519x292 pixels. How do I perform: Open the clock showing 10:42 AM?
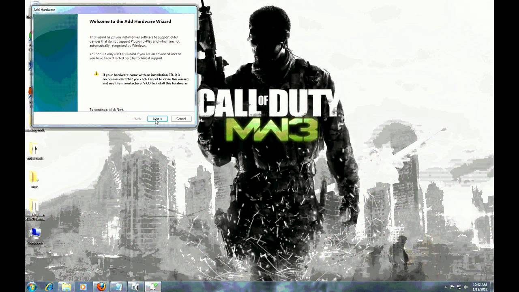click(480, 287)
